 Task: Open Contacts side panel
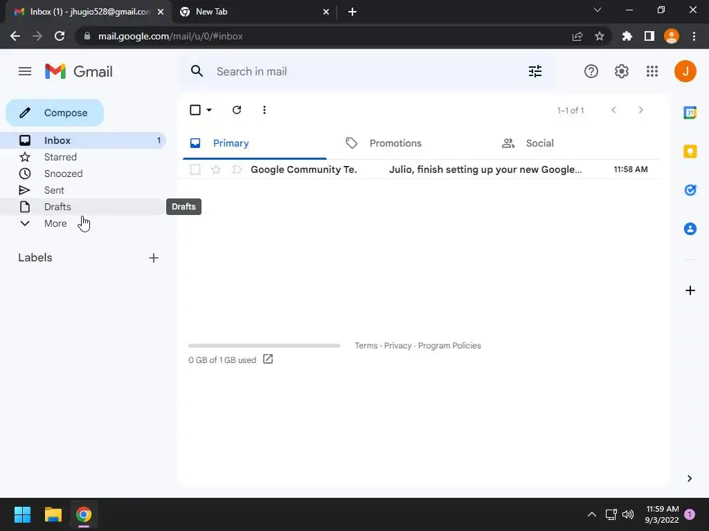point(690,229)
